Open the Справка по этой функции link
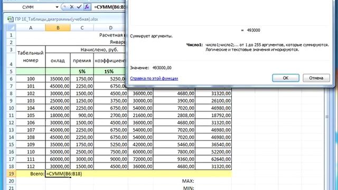 (x=154, y=79)
